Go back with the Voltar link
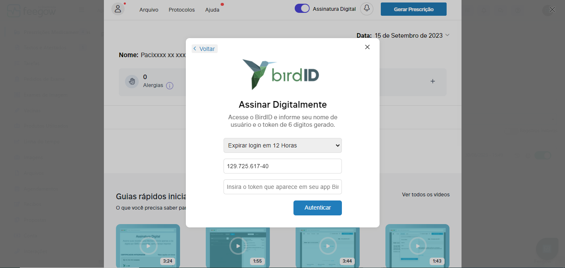The image size is (565, 268). (204, 49)
